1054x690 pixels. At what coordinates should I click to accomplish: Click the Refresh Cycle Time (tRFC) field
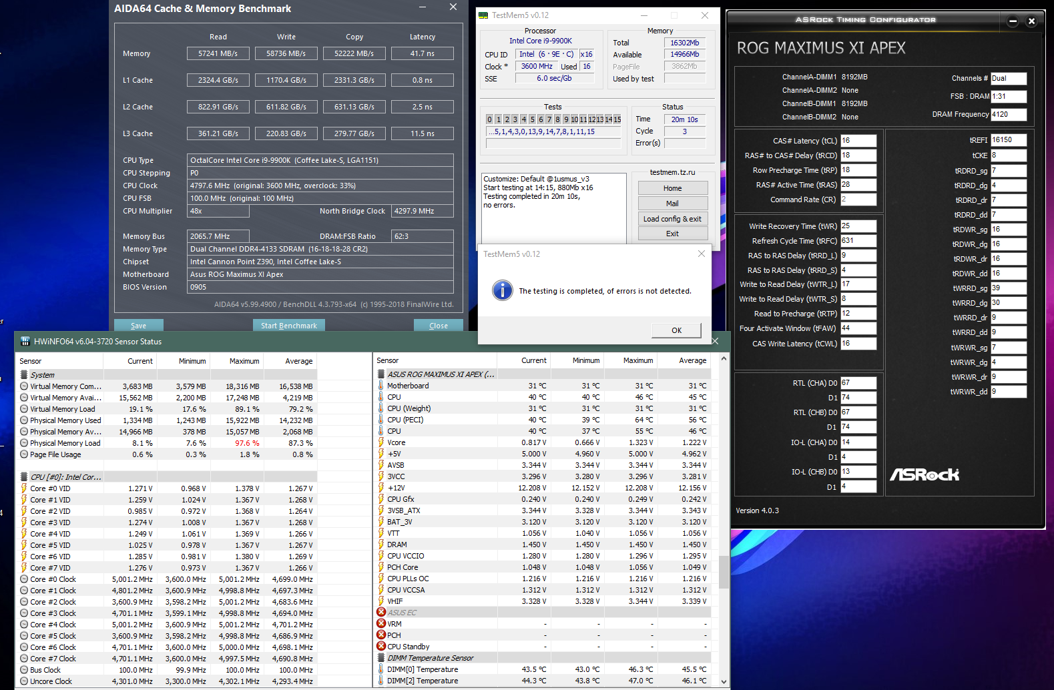(x=858, y=241)
